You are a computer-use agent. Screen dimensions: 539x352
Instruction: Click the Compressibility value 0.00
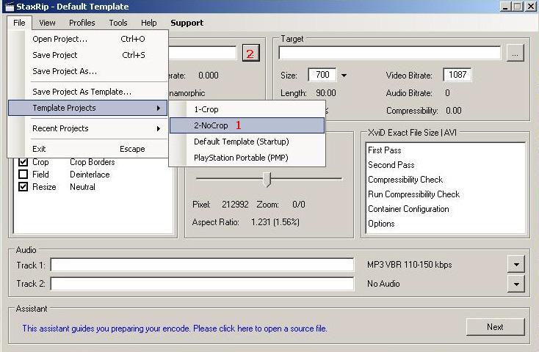tap(453, 111)
